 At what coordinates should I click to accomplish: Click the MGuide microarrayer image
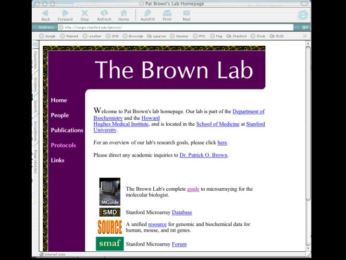110,192
